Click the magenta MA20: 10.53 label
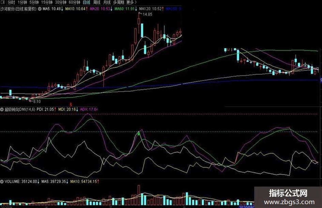322x208 pixels. tap(101, 9)
